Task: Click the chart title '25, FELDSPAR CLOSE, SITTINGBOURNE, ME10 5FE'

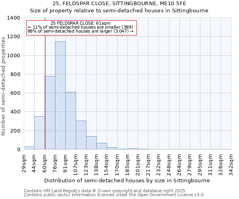Action: (119, 4)
